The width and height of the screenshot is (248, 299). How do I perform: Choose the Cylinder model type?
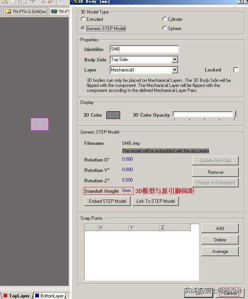point(165,19)
